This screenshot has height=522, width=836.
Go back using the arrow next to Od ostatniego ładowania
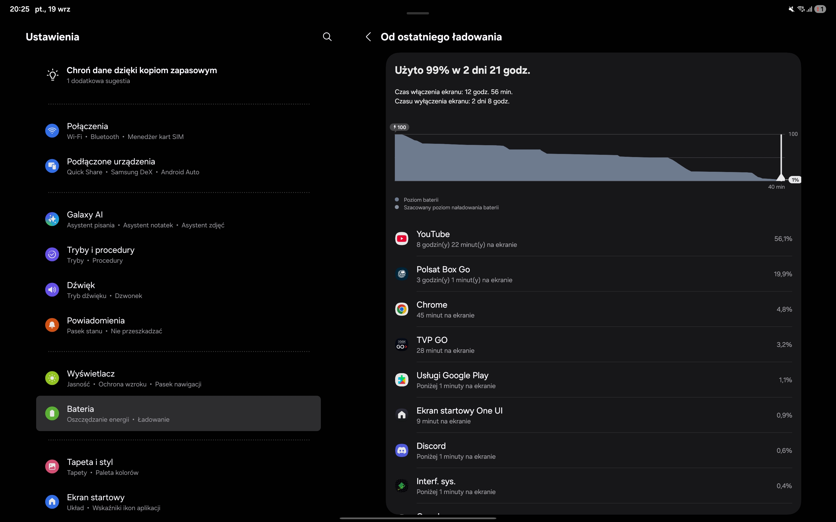click(368, 37)
